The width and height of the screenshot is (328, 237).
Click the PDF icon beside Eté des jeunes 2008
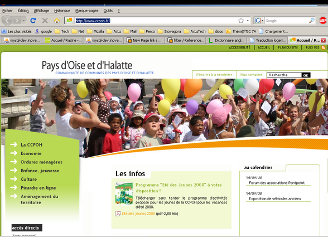click(x=118, y=214)
